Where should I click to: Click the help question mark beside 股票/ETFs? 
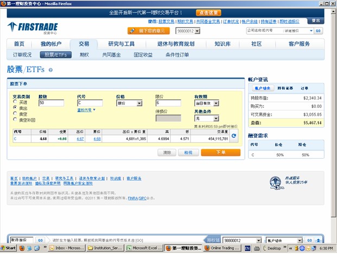[x=50, y=70]
